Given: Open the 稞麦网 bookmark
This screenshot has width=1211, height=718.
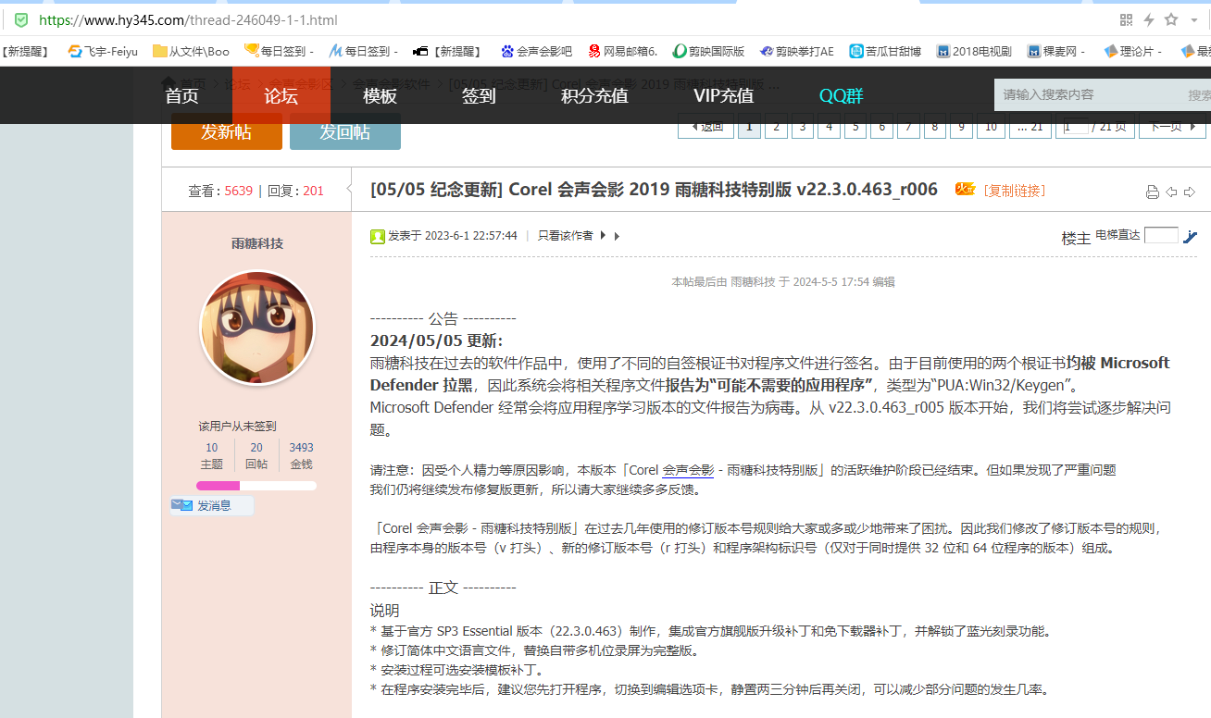Looking at the screenshot, I should pos(1056,51).
